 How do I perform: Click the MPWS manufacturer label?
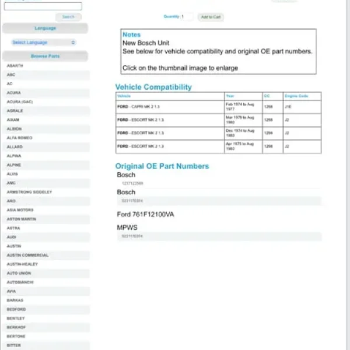(127, 228)
